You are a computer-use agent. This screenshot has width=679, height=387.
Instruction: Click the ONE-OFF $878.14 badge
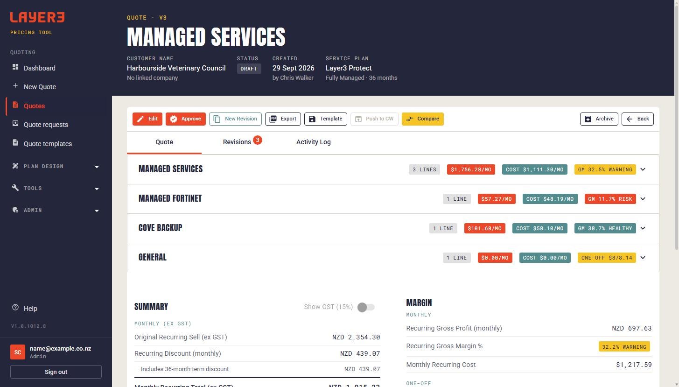coord(607,258)
